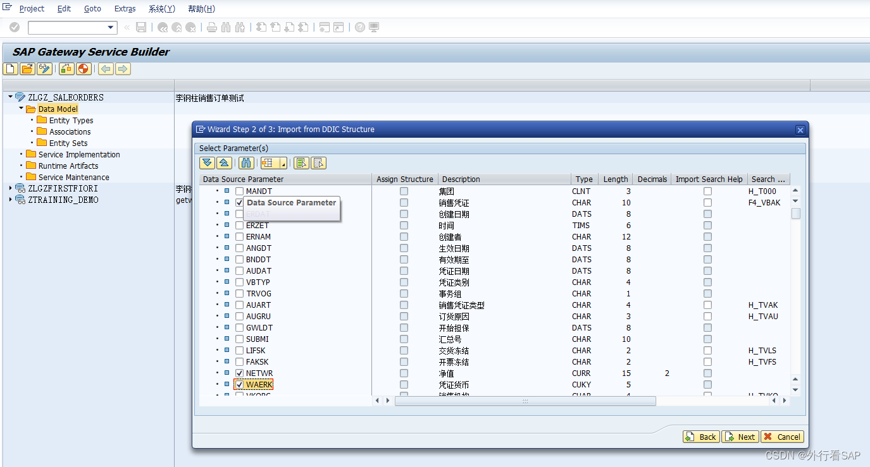Click the yellow back arrow icon
Screen dimensions: 870x467
(x=106, y=69)
